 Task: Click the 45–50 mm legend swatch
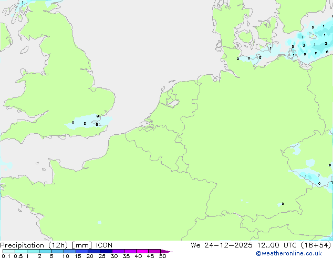point(154,251)
